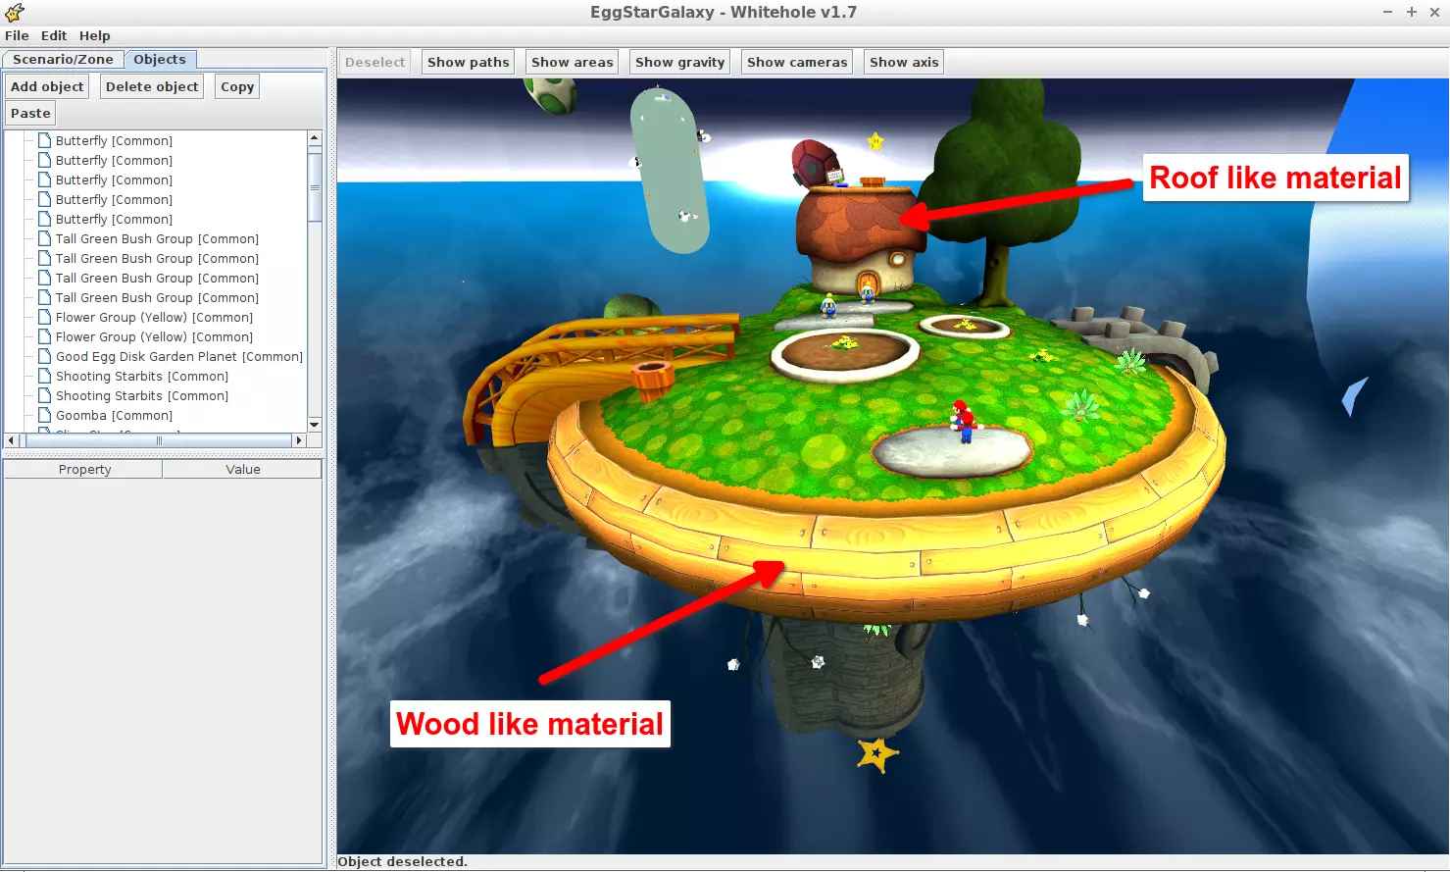Click up arrow of object list scrollbar
The height and width of the screenshot is (872, 1450).
tap(315, 138)
